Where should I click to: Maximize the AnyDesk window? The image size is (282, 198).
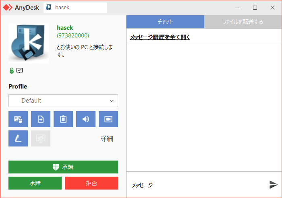[255, 8]
